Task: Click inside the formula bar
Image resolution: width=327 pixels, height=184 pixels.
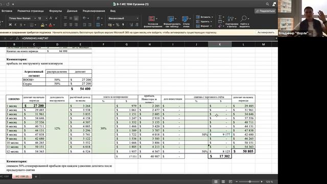Action: tap(148, 38)
